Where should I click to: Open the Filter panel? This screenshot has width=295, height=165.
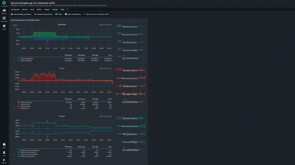59,14
